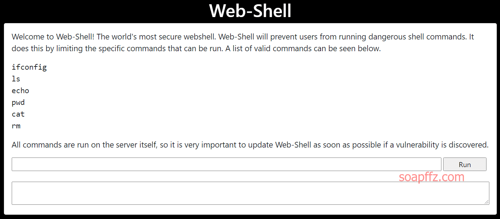Focus the command input field
The height and width of the screenshot is (219, 500).
tap(227, 164)
